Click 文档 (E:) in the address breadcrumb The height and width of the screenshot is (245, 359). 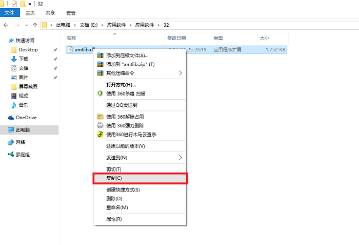89,25
